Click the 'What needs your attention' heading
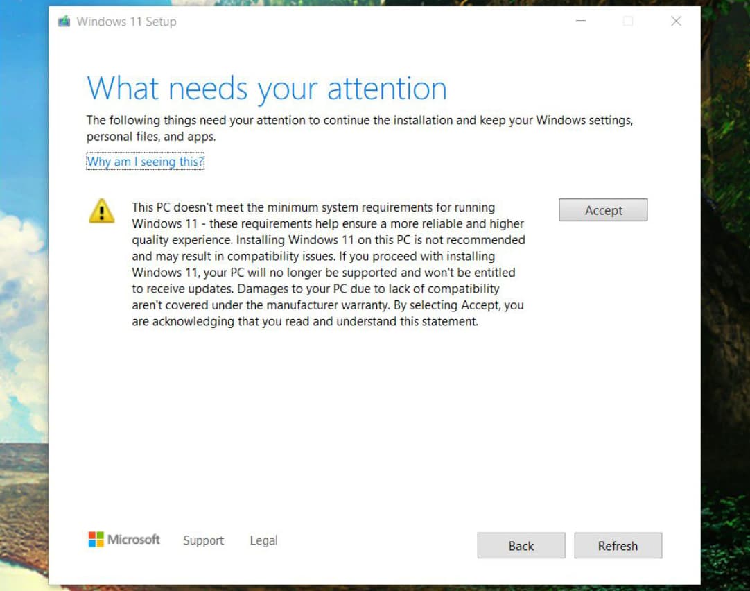Viewport: 750px width, 591px height. point(266,89)
